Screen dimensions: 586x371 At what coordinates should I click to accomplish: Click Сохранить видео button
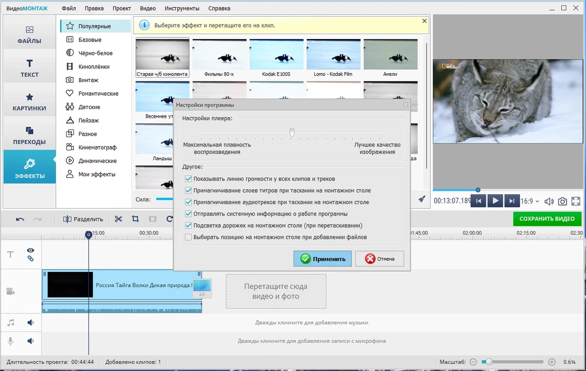pyautogui.click(x=547, y=219)
